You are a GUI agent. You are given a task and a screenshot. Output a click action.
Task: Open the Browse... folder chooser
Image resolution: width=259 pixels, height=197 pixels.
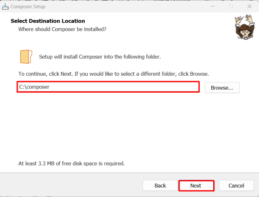click(222, 88)
